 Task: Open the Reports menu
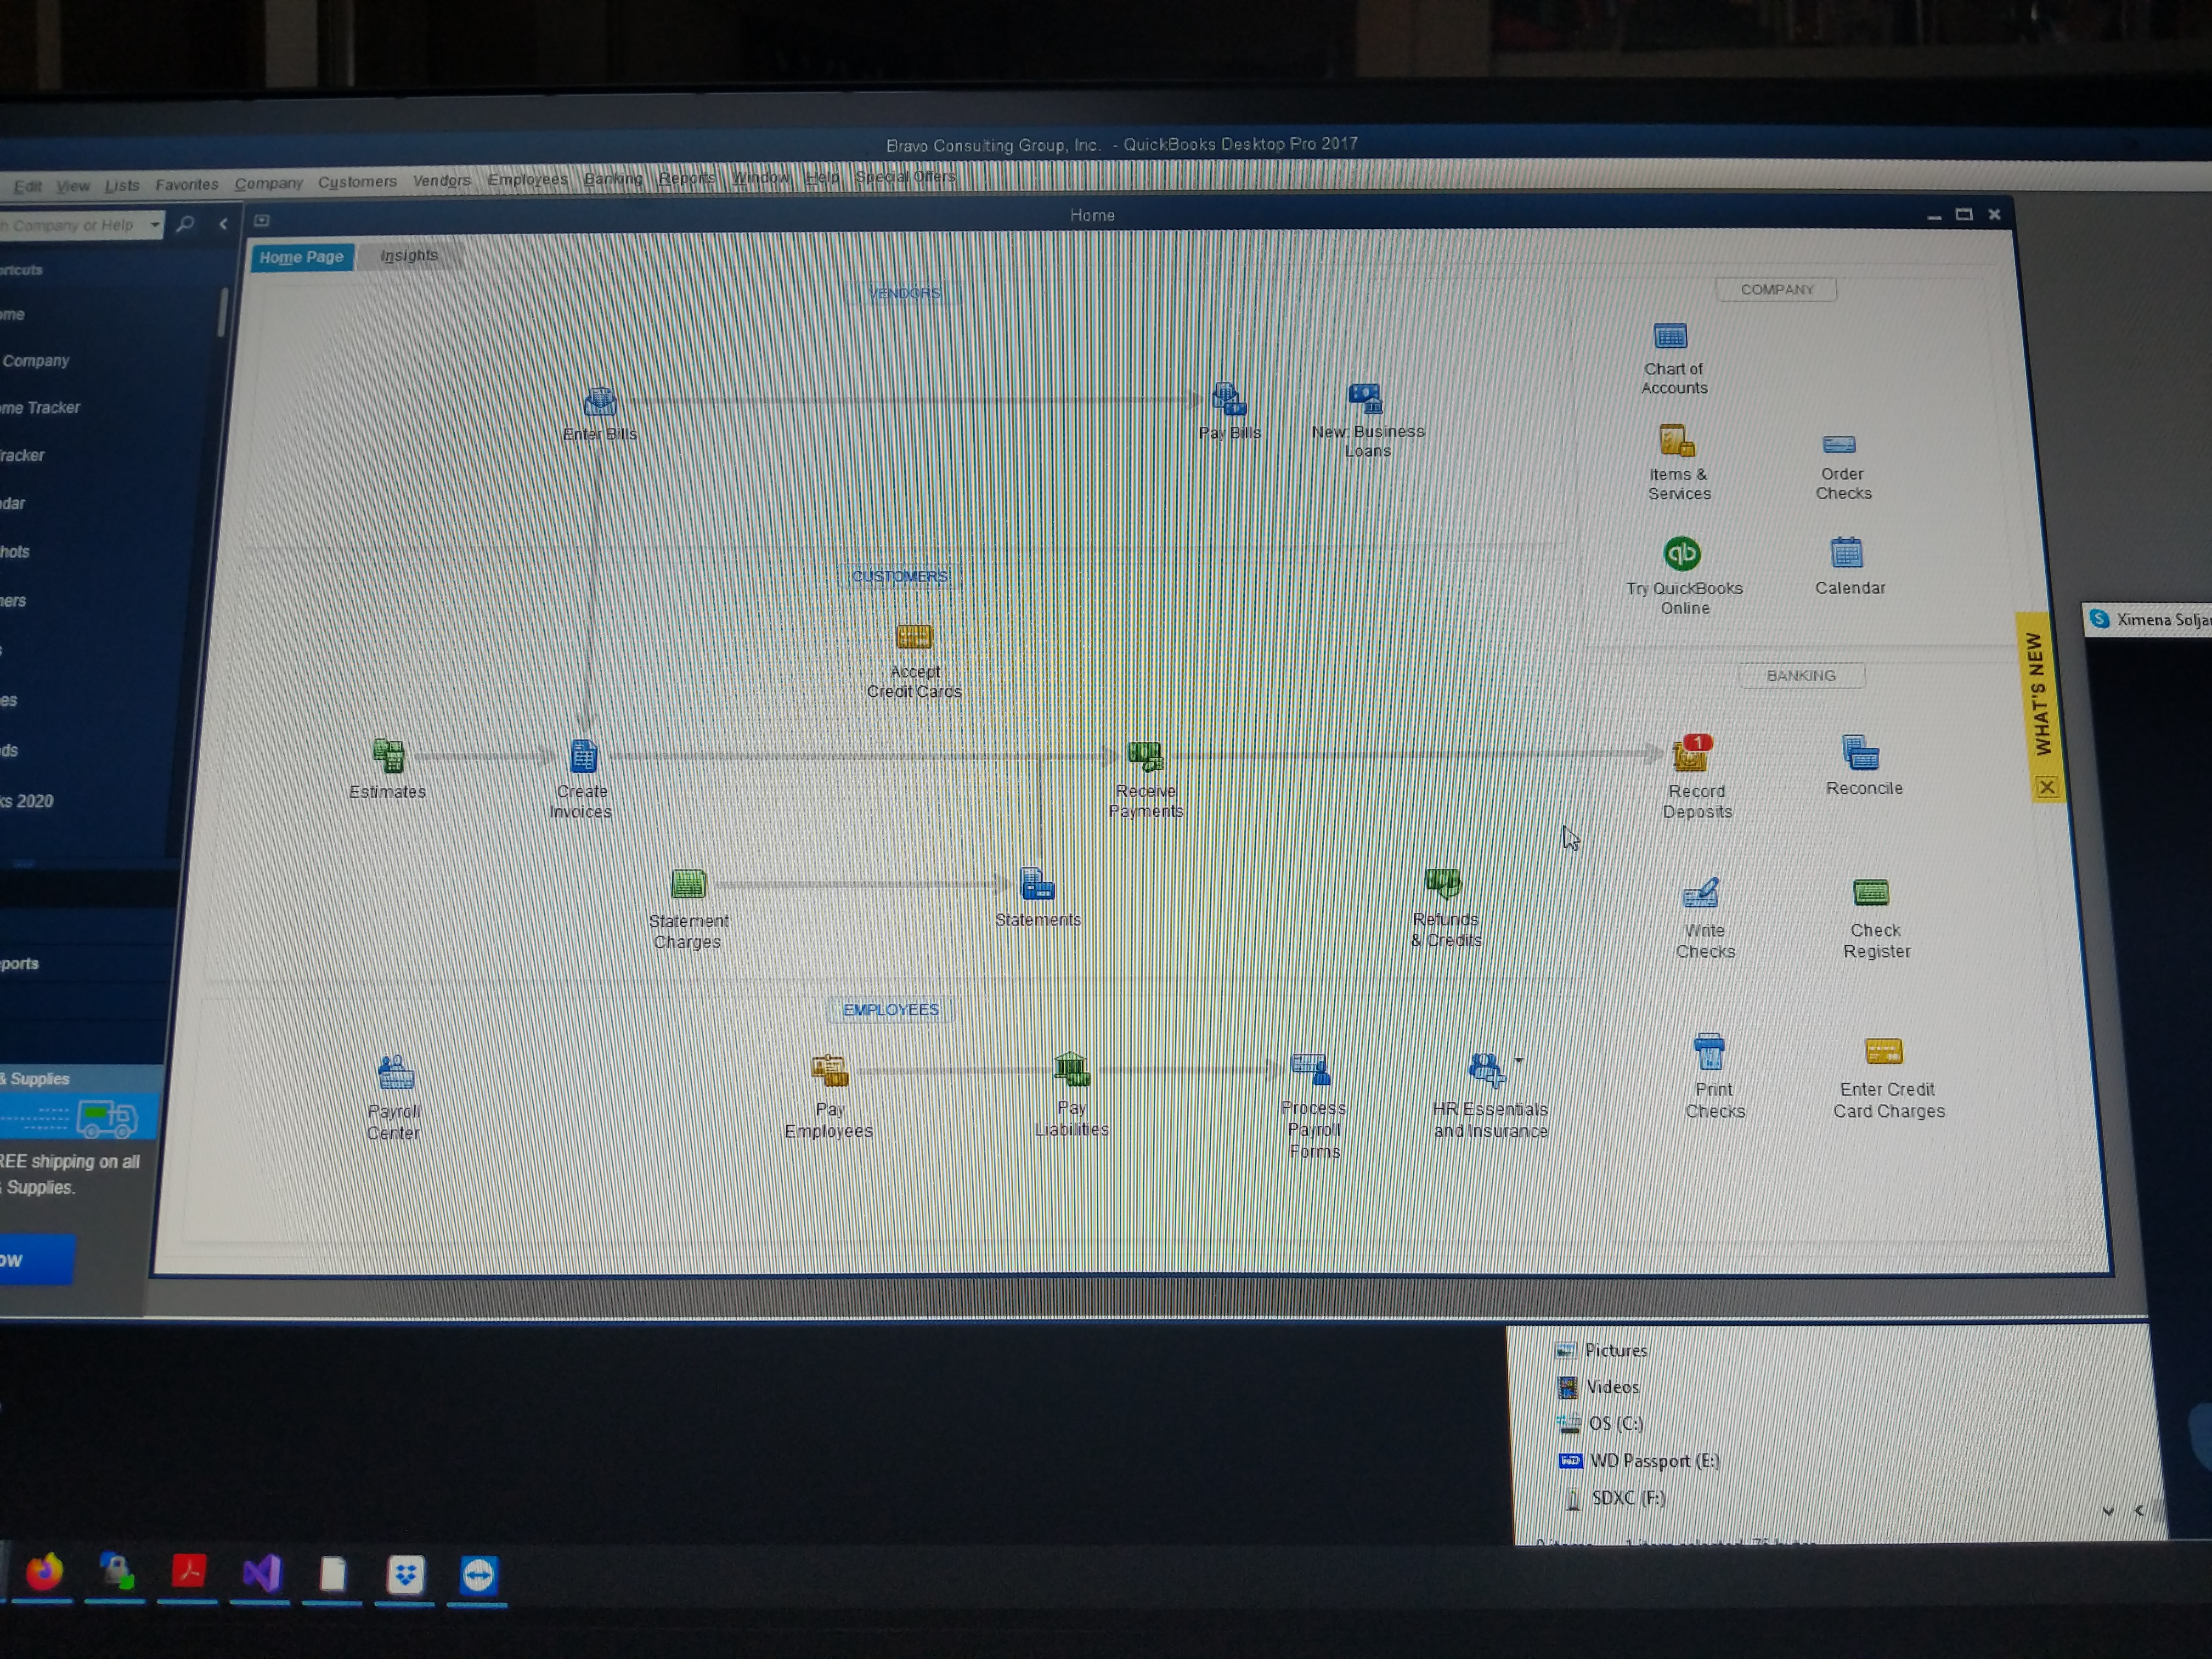tap(687, 178)
